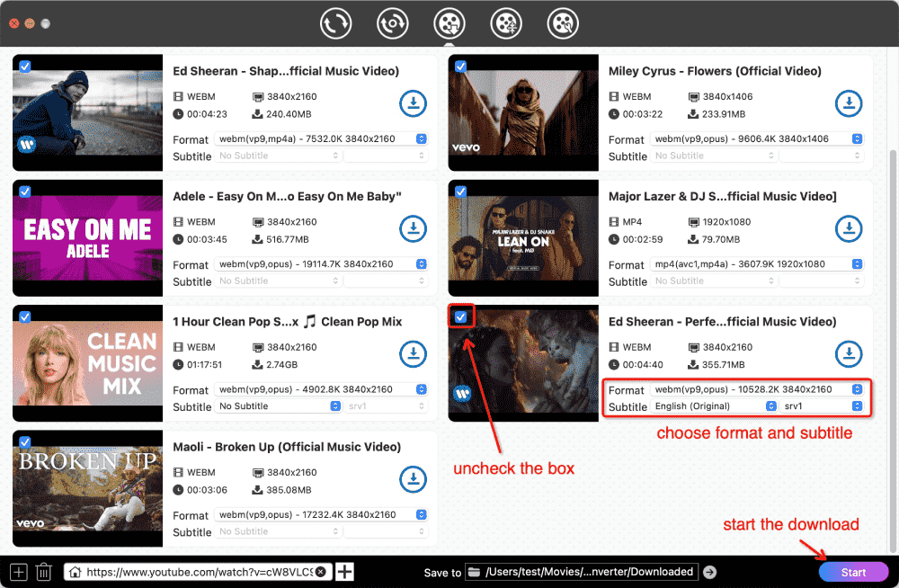Click the Clean Music Mix thumbnail
Image resolution: width=899 pixels, height=588 pixels.
click(x=88, y=364)
